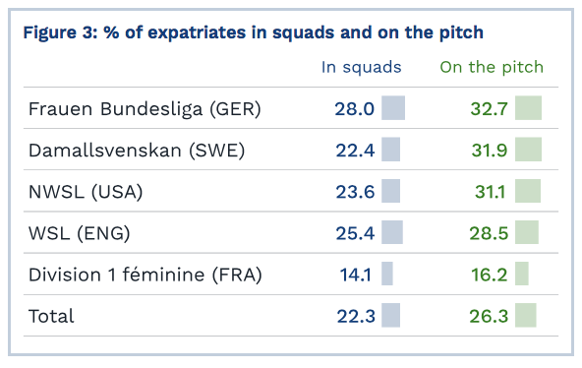582x368 pixels.
Task: Click the blue bar next to 25.4
Action: (392, 232)
